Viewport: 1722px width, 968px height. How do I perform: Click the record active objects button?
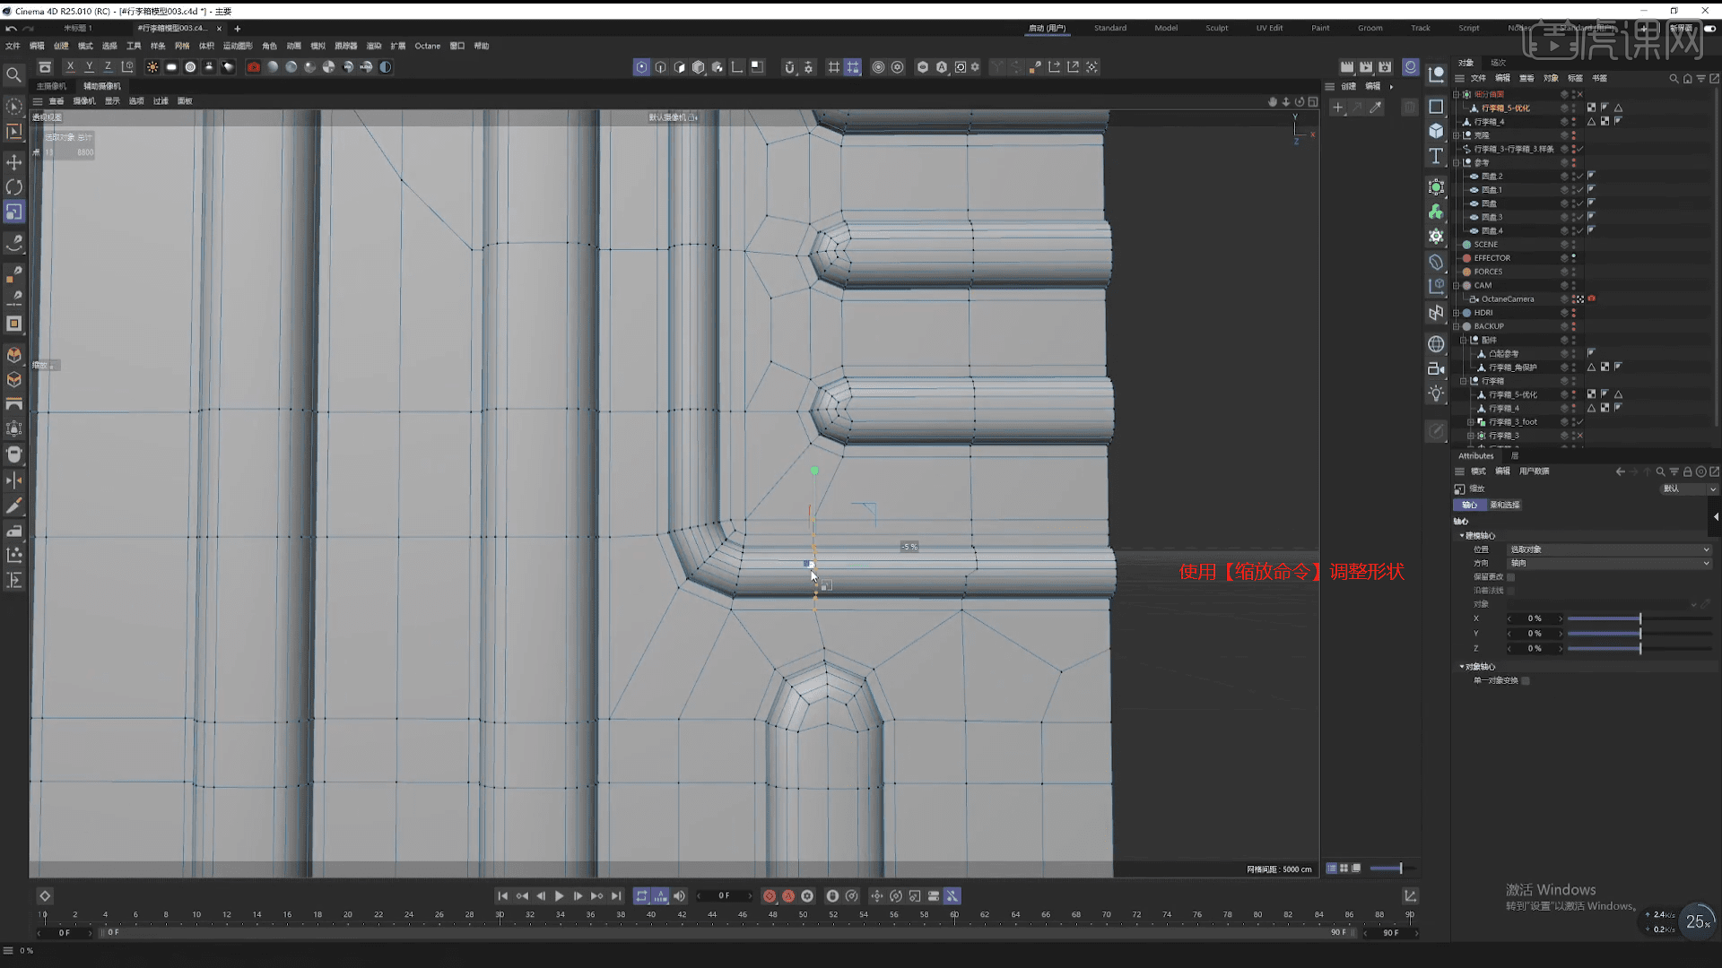pyautogui.click(x=770, y=896)
